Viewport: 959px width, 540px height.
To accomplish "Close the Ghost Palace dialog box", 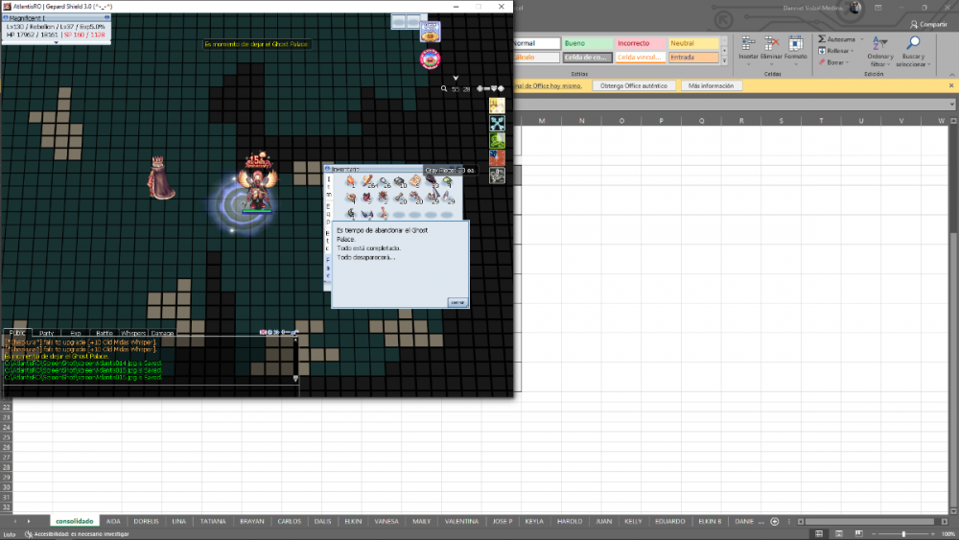I will click(x=457, y=302).
